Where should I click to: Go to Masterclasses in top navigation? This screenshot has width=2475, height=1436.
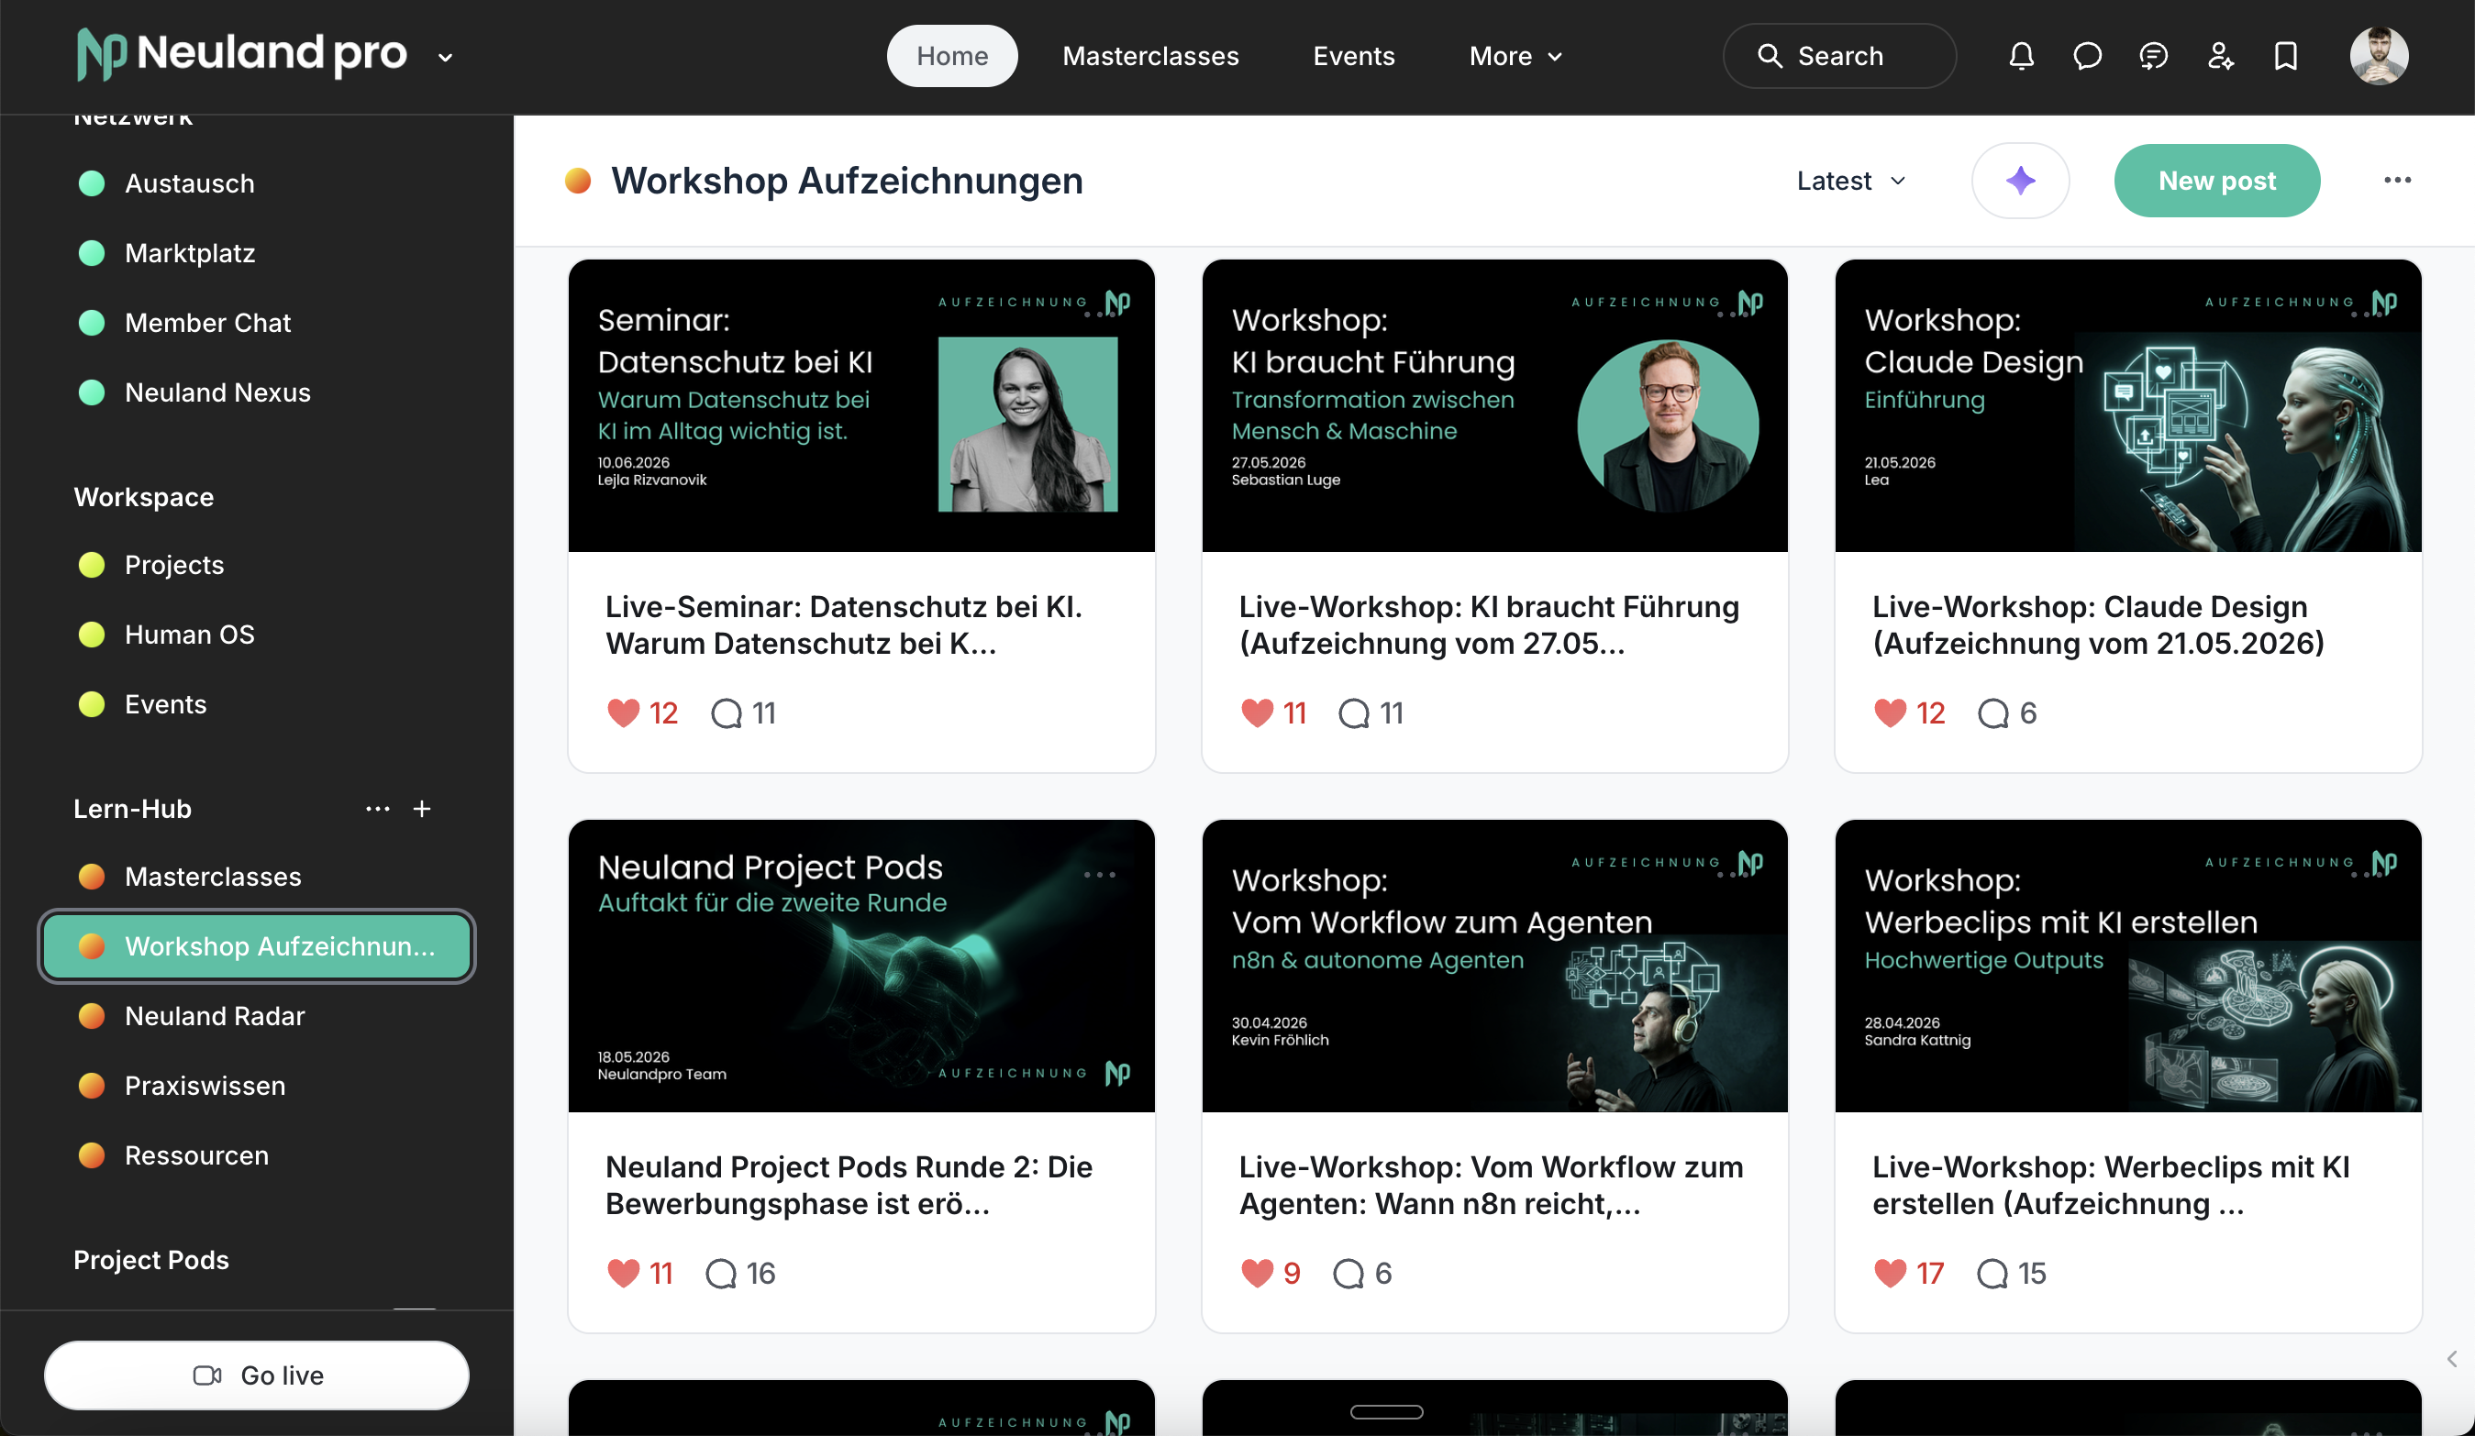pos(1150,56)
